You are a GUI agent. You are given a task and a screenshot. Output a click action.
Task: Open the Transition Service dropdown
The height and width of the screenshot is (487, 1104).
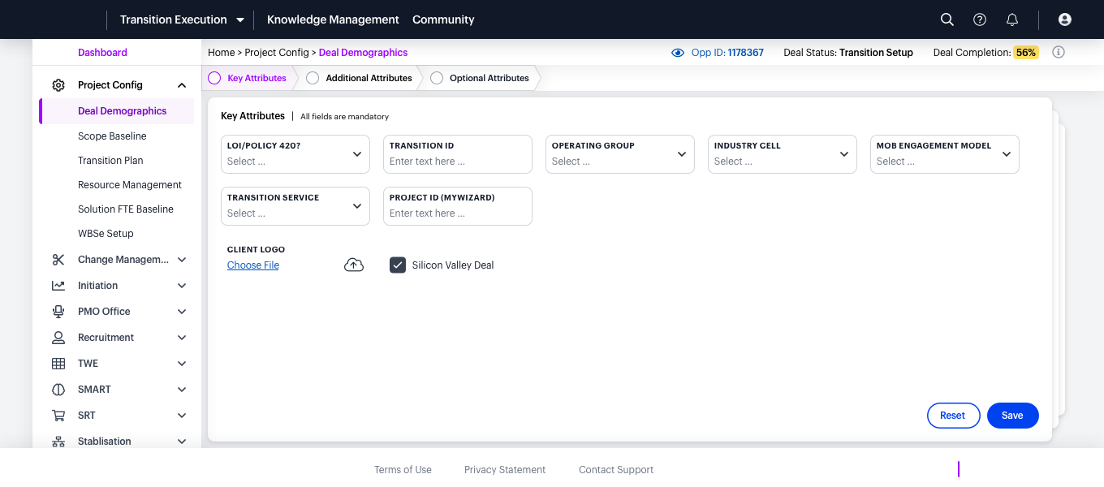[295, 206]
